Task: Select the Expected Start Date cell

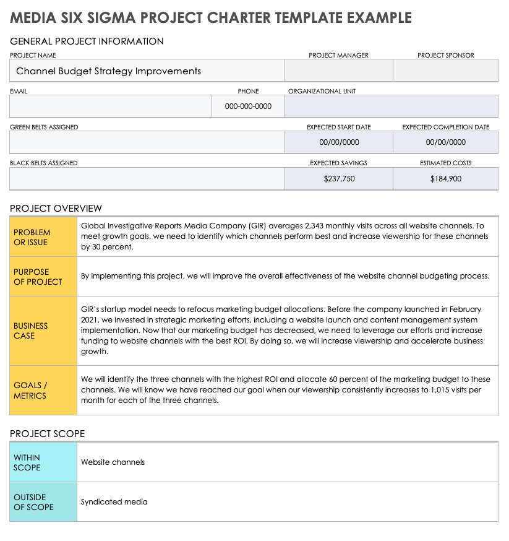Action: [x=338, y=142]
